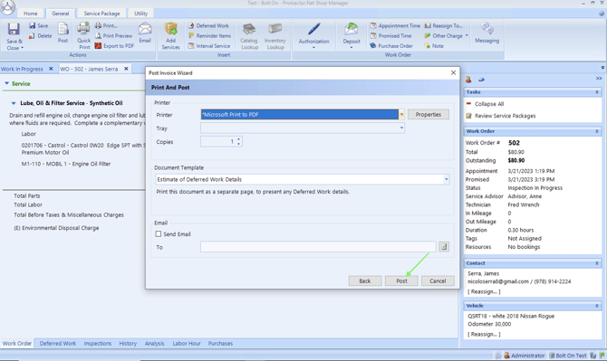Click Appointment Time in Work Order group
Screen dimensions: 607x361
(395, 25)
